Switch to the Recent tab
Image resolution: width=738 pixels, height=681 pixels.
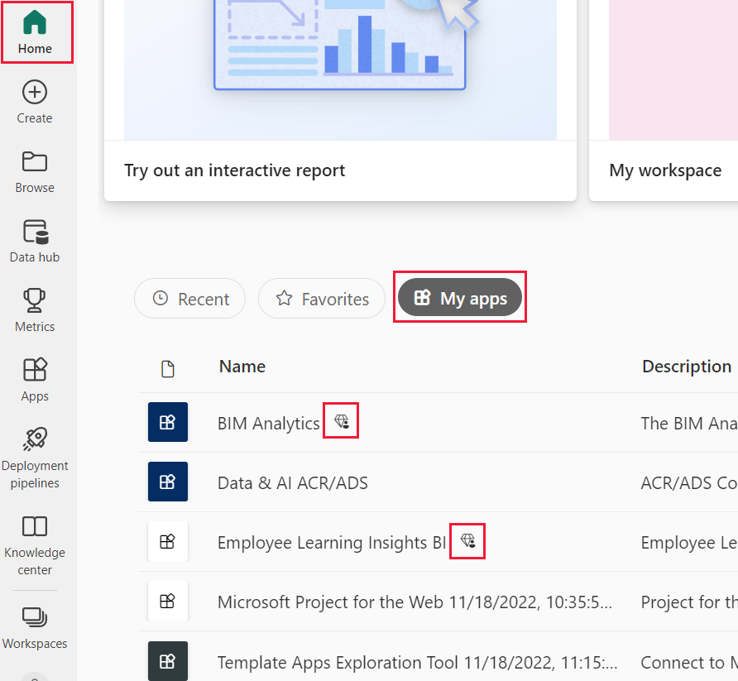point(190,299)
